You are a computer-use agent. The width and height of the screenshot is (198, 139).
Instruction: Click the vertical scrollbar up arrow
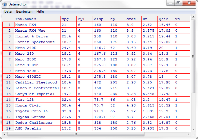[x=193, y=18]
